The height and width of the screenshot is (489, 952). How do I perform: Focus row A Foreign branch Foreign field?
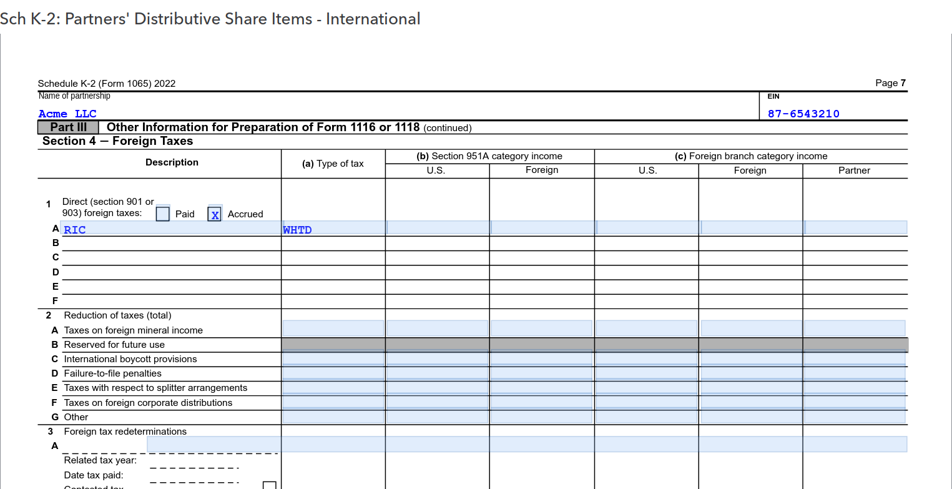click(751, 228)
